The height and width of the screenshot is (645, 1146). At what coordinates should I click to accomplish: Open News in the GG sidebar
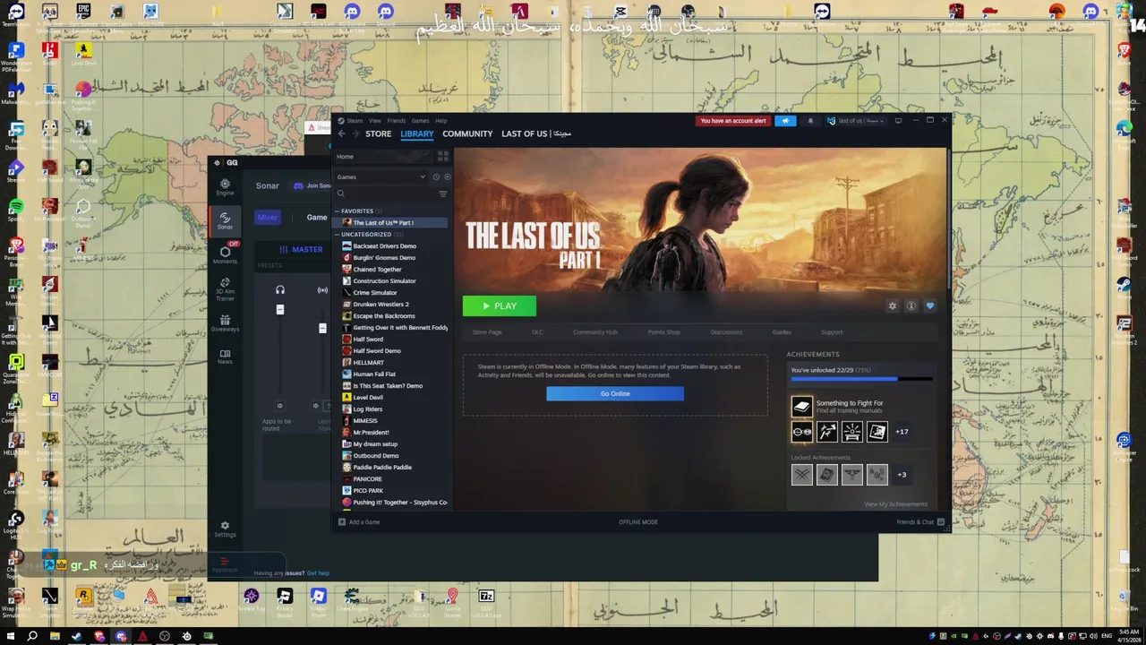(x=225, y=357)
